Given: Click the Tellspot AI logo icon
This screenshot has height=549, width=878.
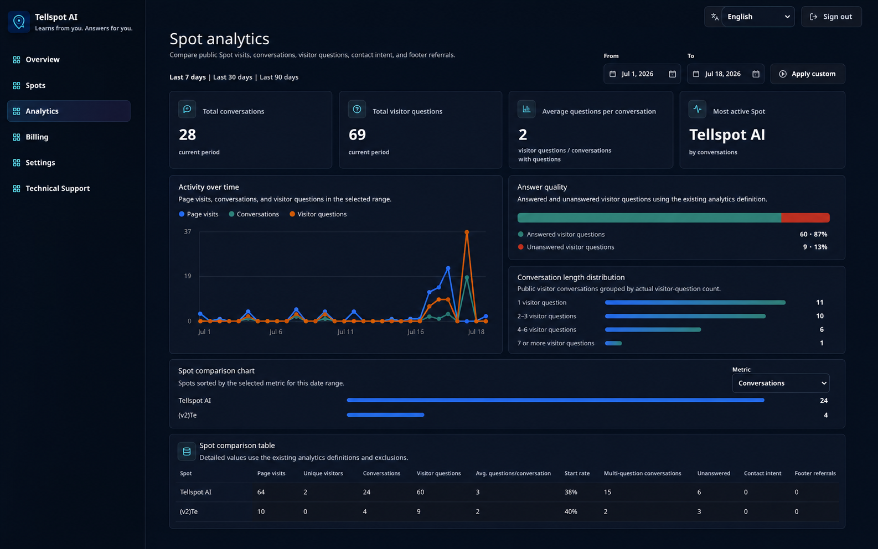Looking at the screenshot, I should (x=19, y=22).
